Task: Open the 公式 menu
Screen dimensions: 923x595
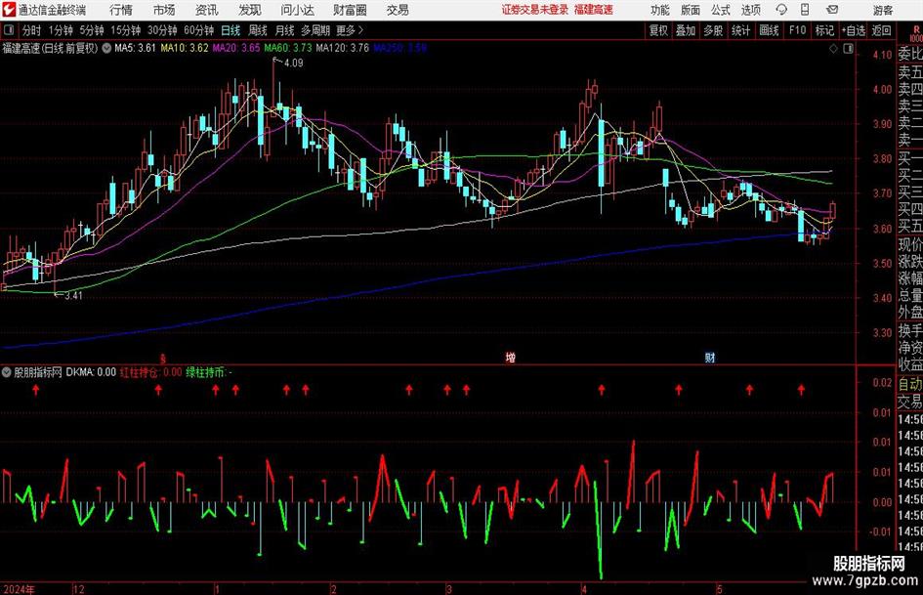Action: point(721,10)
